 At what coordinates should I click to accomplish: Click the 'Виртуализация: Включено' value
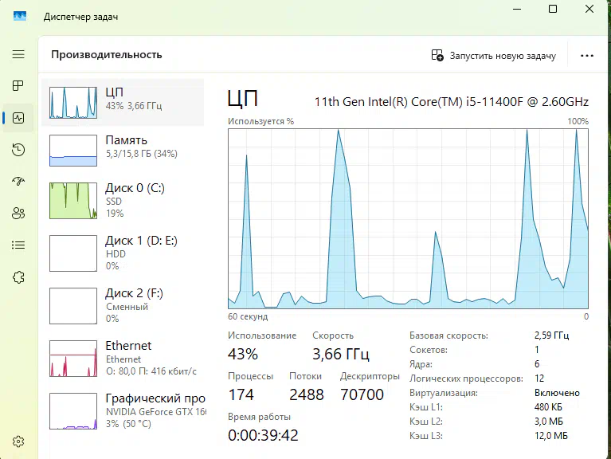click(557, 393)
